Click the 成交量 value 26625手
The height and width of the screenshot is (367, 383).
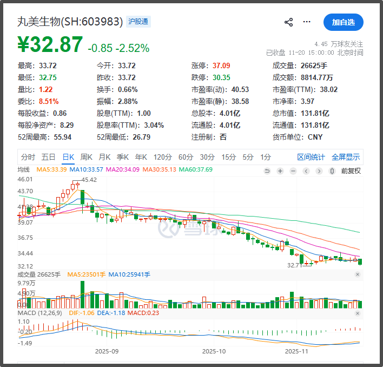click(x=314, y=65)
